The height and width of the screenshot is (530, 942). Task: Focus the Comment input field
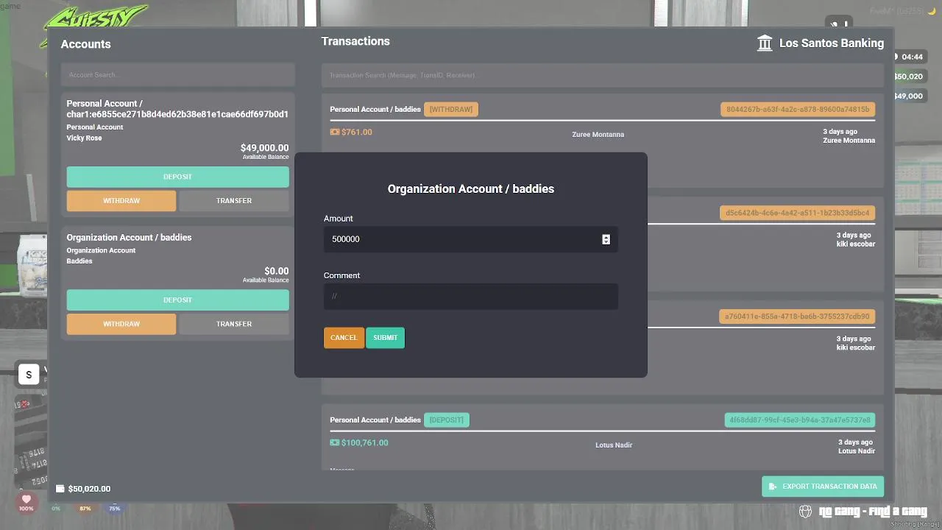coord(471,296)
